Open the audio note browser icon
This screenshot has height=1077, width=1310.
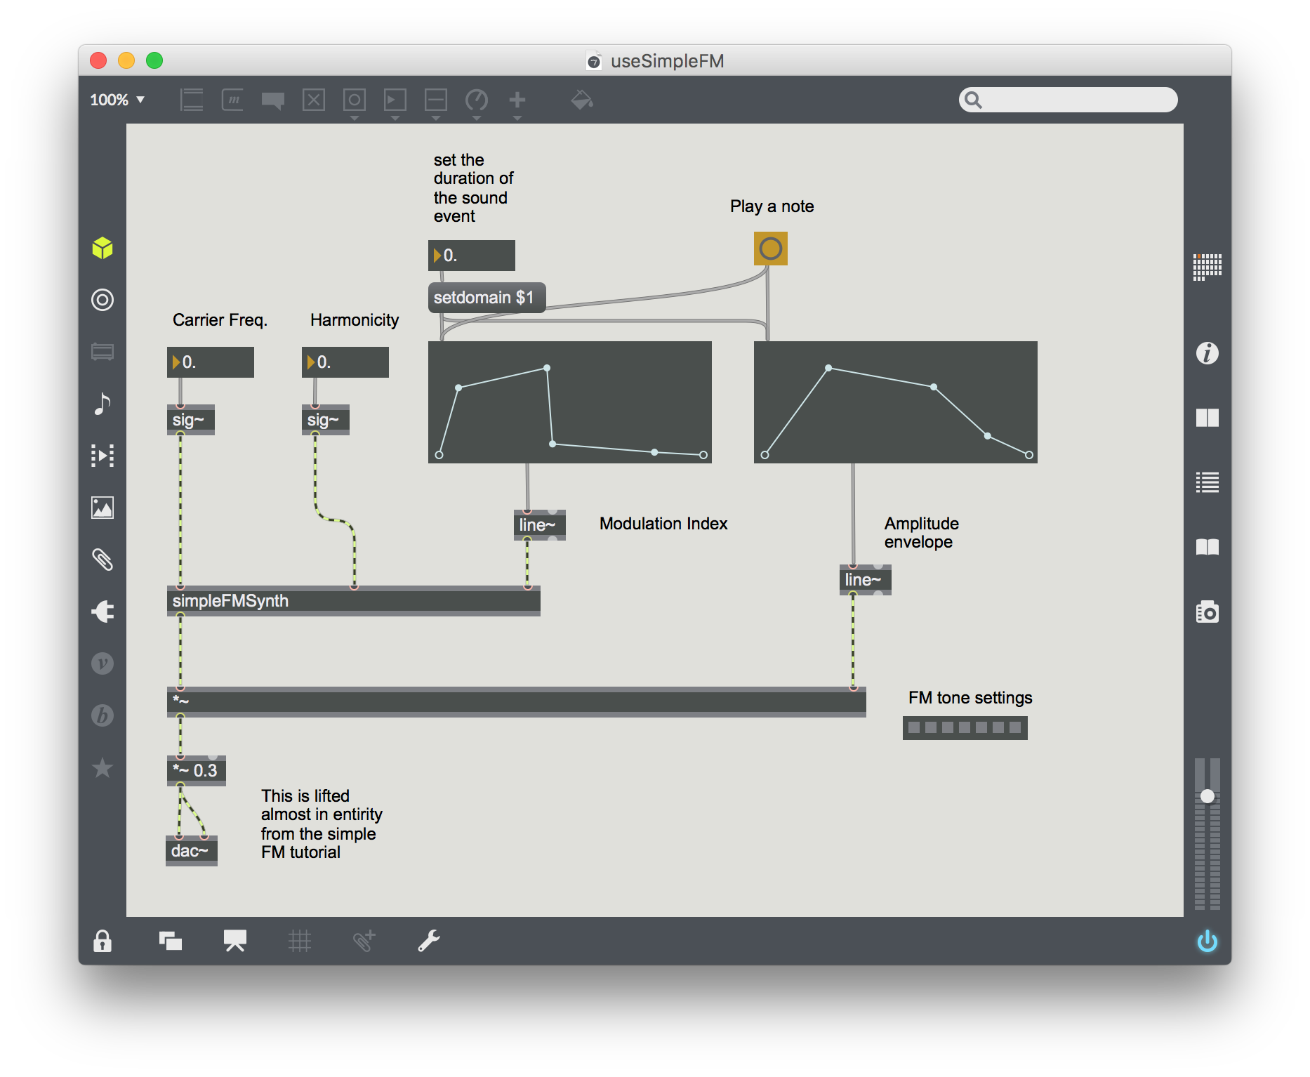(x=102, y=404)
